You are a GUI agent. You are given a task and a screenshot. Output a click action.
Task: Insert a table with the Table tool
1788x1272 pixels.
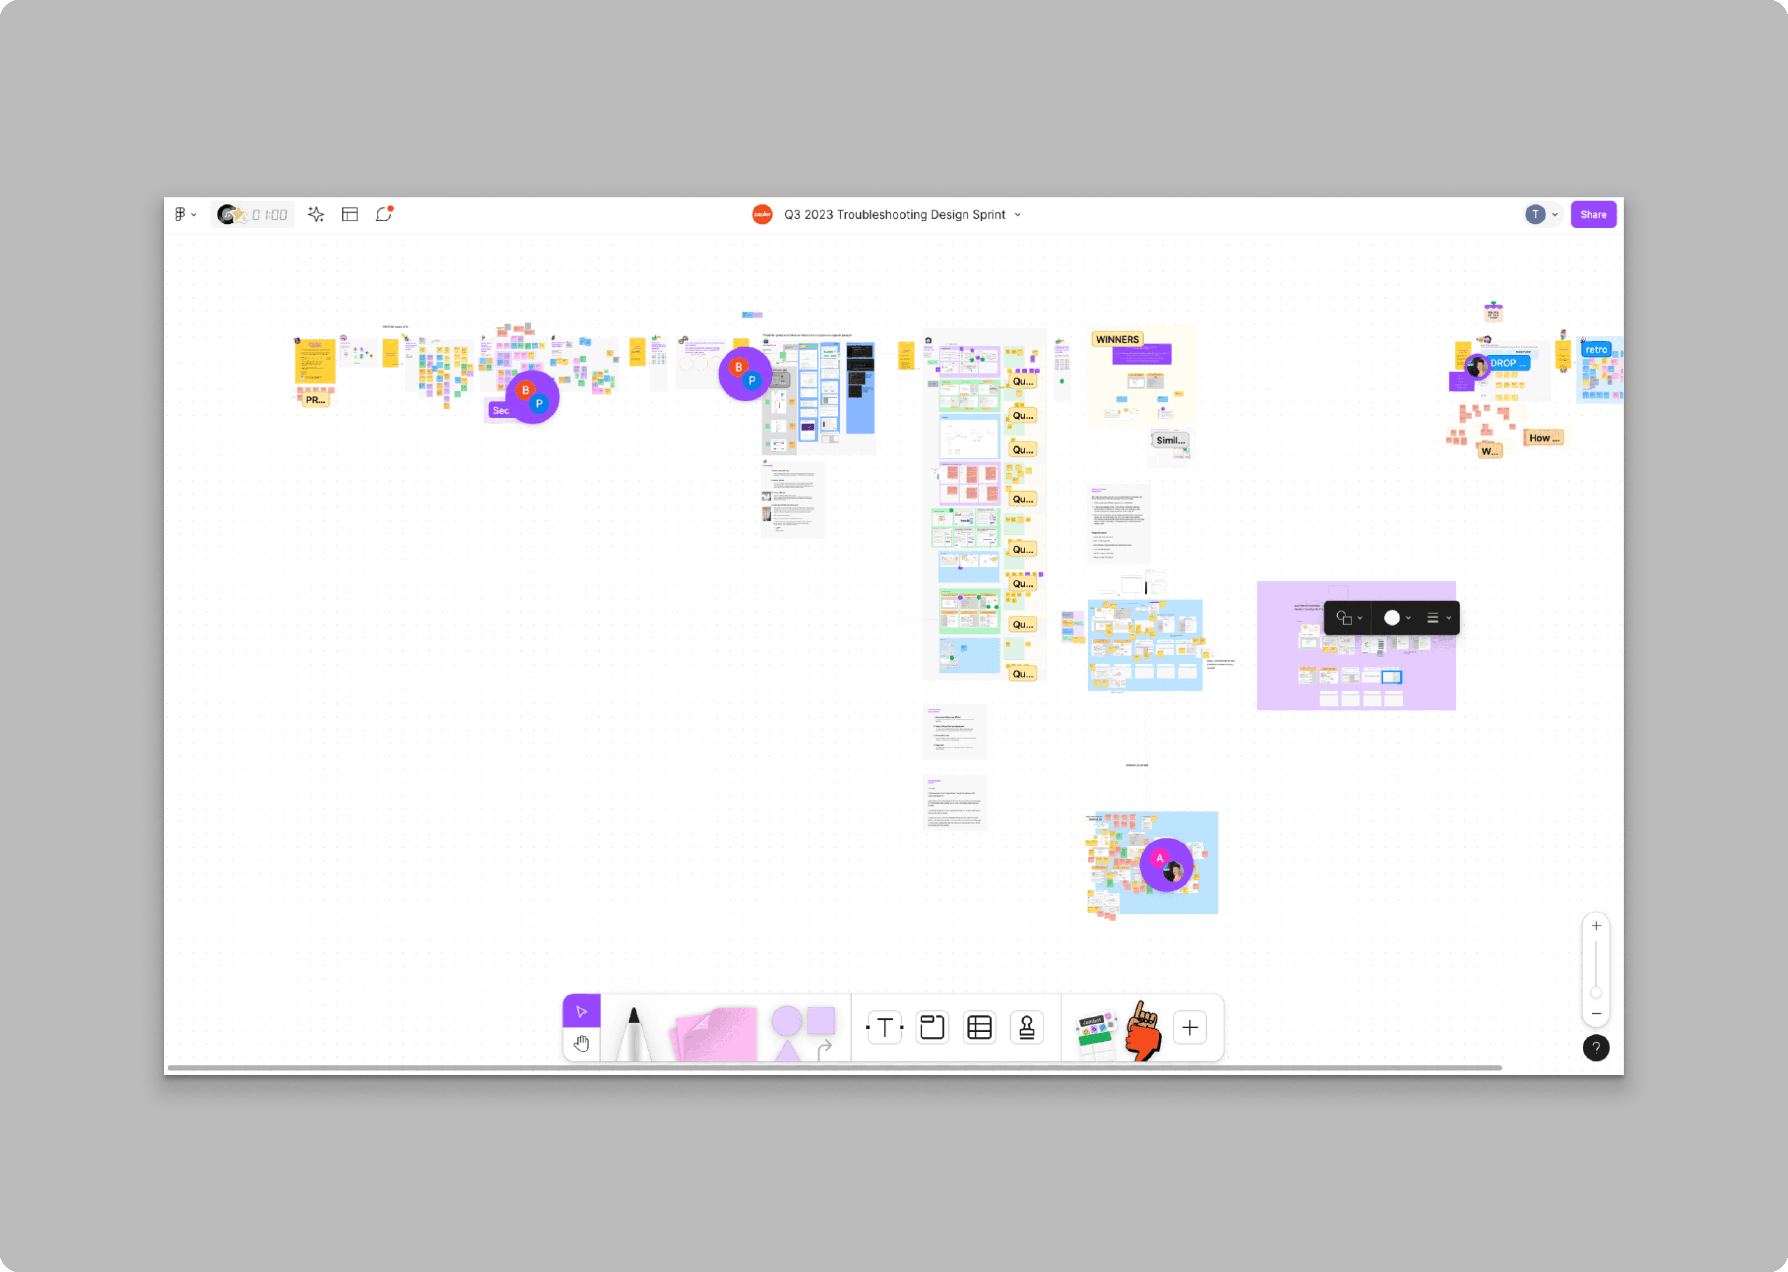979,1027
